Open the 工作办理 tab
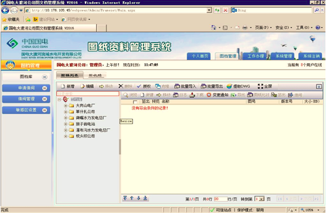The width and height of the screenshot is (326, 213). (x=256, y=56)
